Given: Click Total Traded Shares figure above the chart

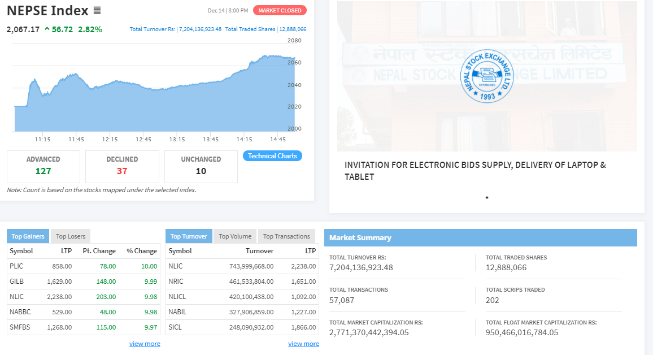Looking at the screenshot, I should (265, 29).
